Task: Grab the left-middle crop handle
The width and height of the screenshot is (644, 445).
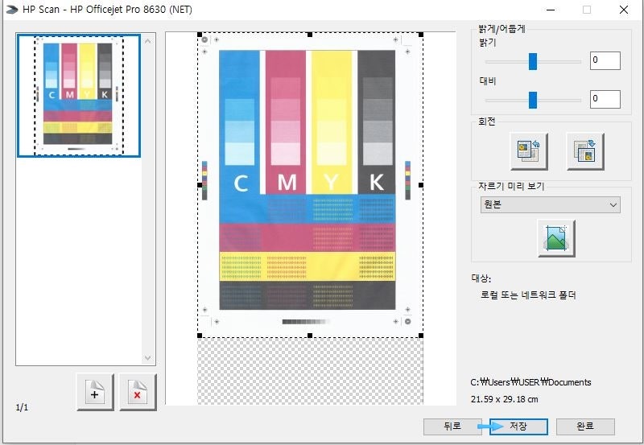Action: (x=200, y=185)
